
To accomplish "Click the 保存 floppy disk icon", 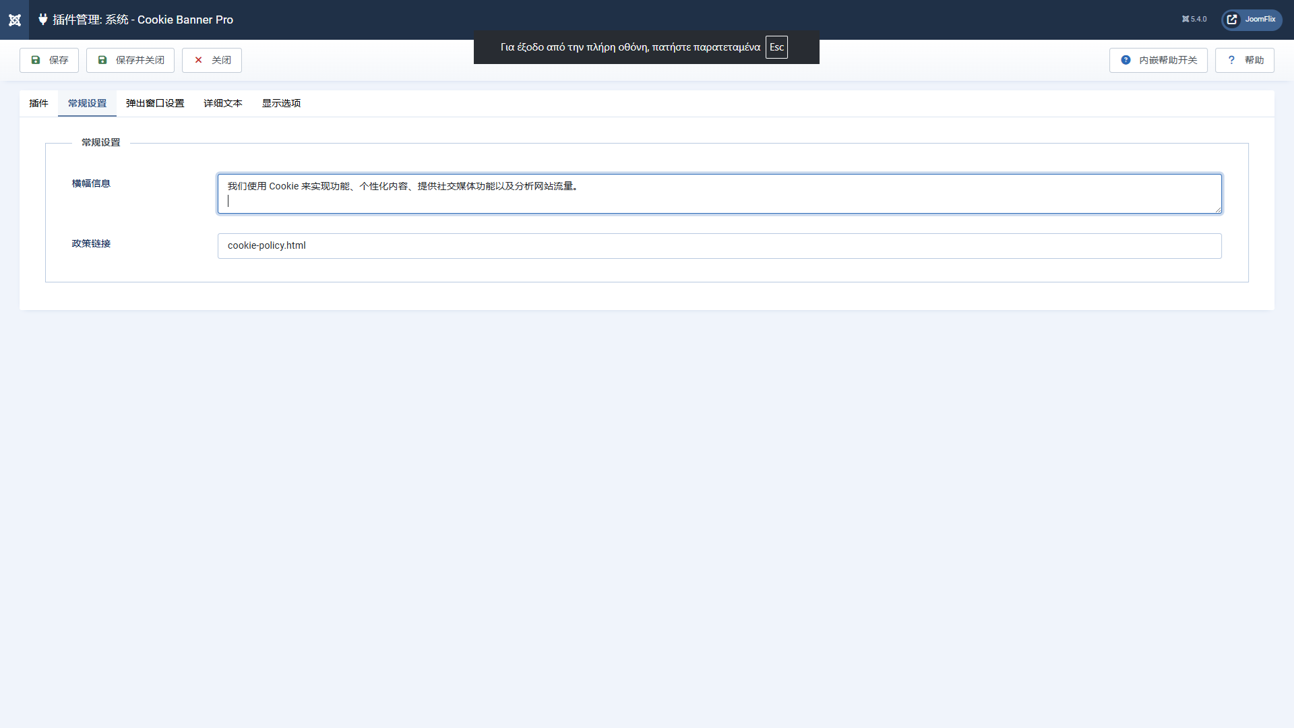I will [x=36, y=60].
